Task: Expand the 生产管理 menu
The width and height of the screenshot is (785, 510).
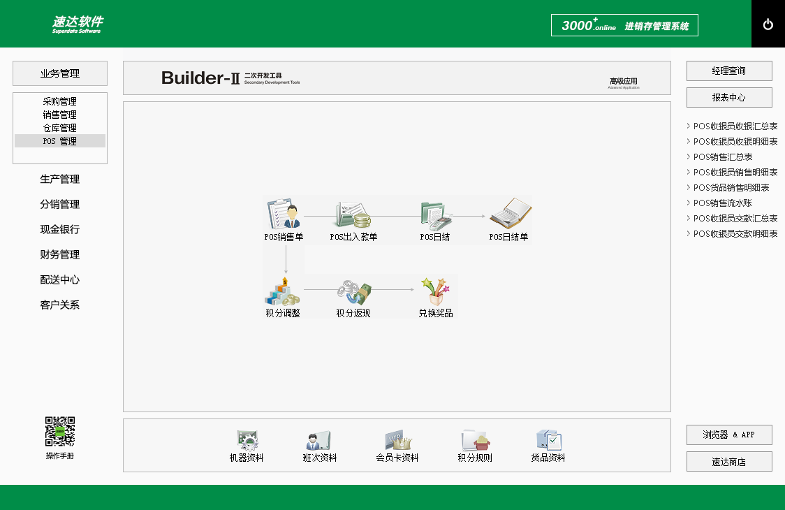Action: point(60,180)
